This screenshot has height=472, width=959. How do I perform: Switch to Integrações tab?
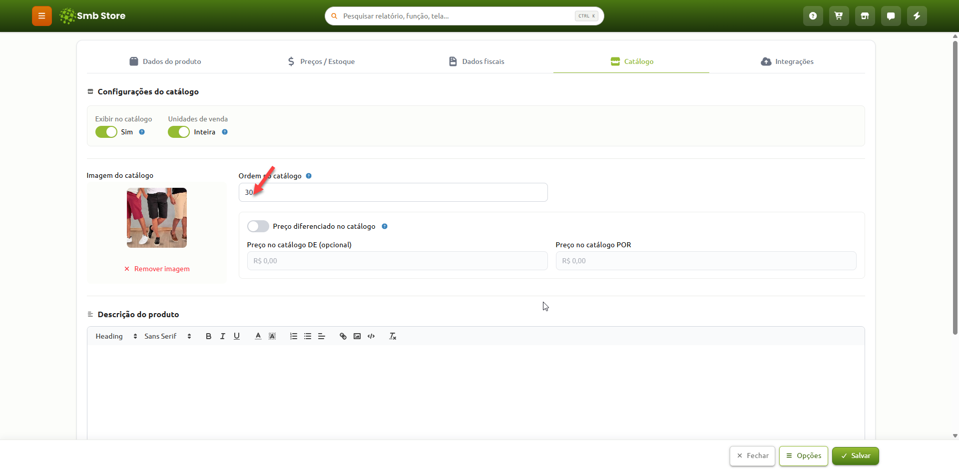tap(787, 61)
